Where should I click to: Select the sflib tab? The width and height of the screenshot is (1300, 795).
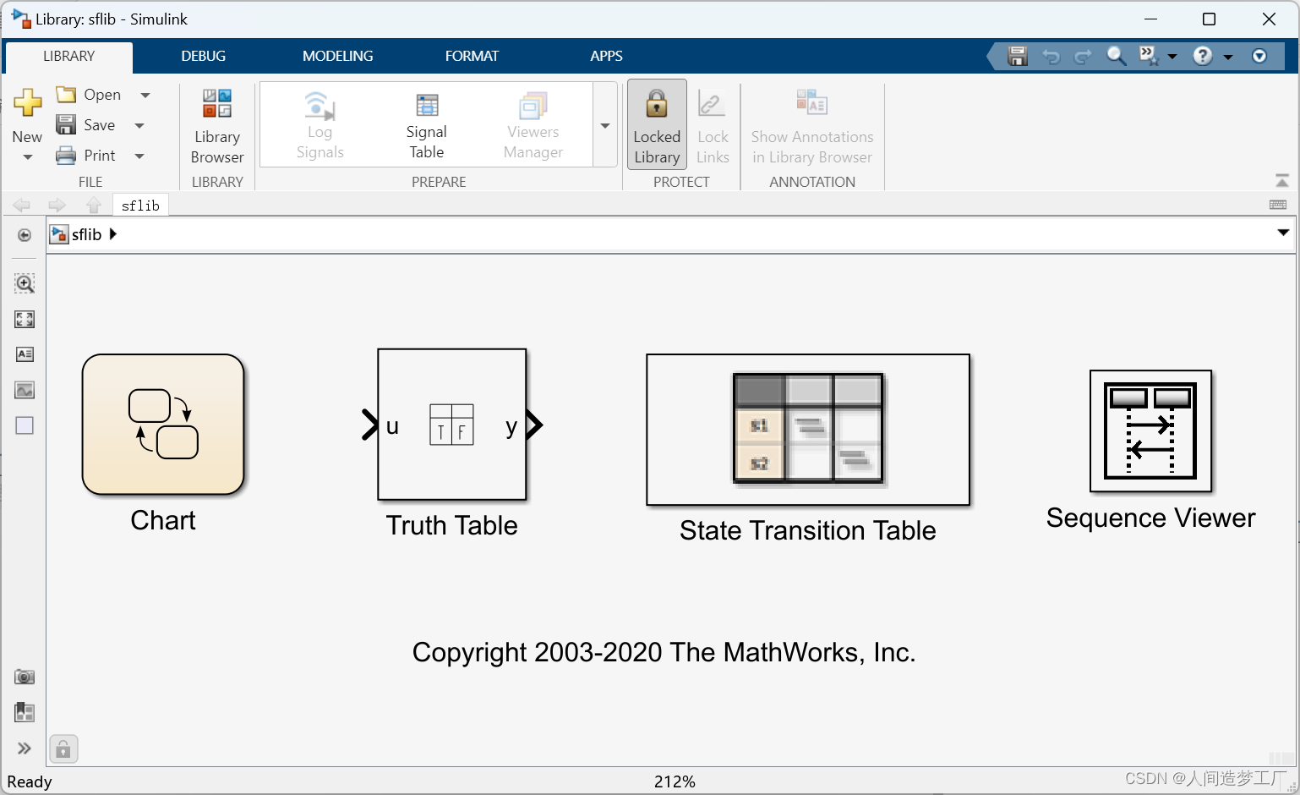[x=140, y=206]
